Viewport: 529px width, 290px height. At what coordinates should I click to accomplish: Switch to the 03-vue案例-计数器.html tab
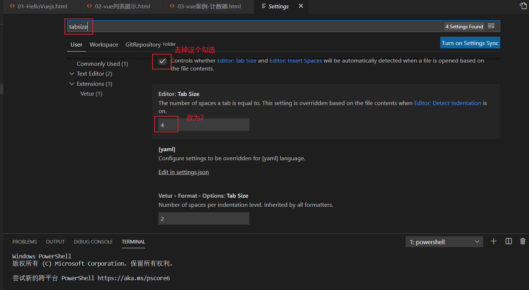point(209,6)
